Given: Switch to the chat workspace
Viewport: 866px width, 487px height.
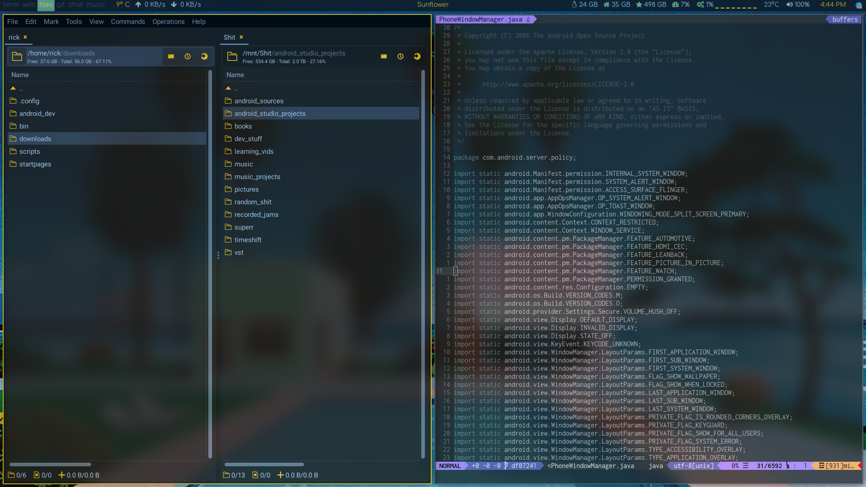Looking at the screenshot, I should [76, 5].
